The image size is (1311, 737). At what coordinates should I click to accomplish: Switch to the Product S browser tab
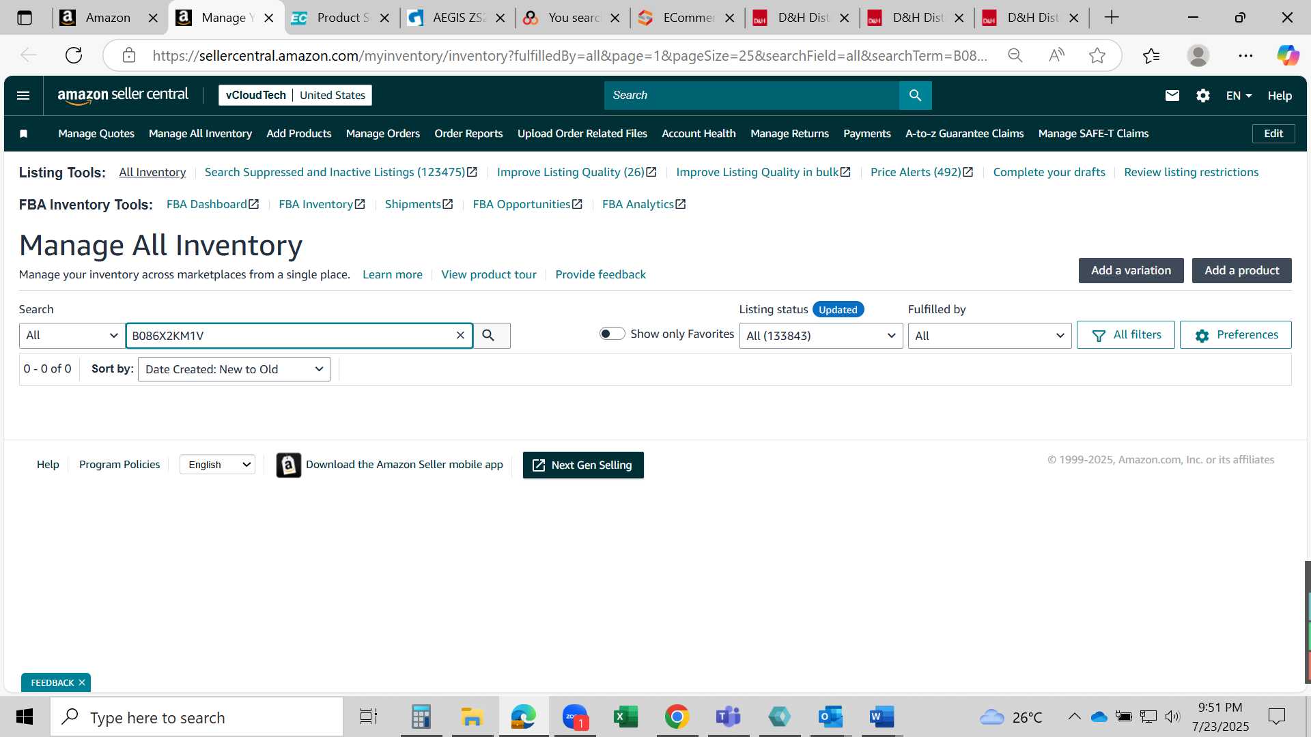pos(340,18)
